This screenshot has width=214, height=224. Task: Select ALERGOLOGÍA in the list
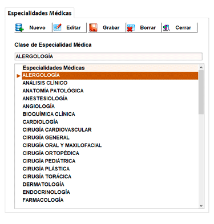[x=110, y=75]
